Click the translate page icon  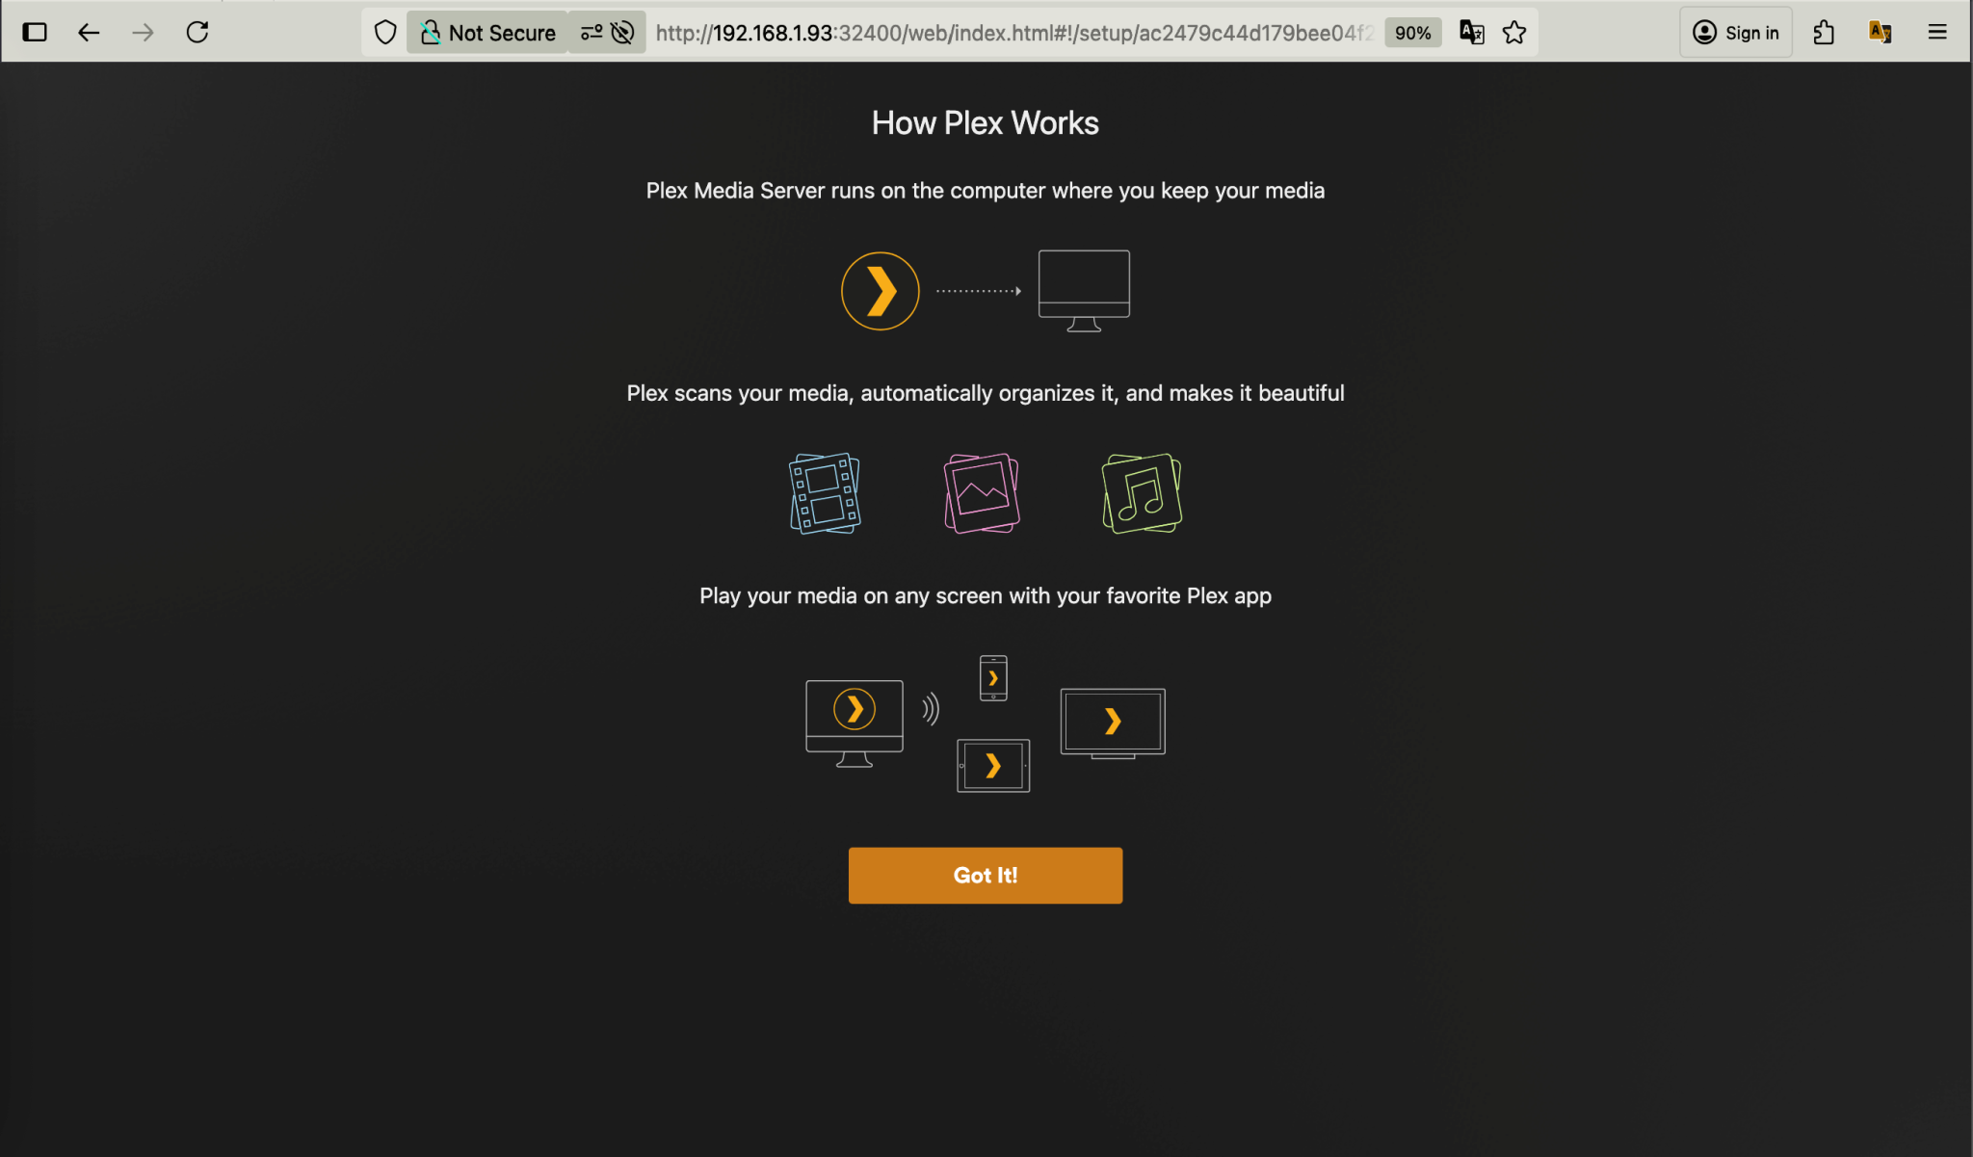click(x=1471, y=32)
